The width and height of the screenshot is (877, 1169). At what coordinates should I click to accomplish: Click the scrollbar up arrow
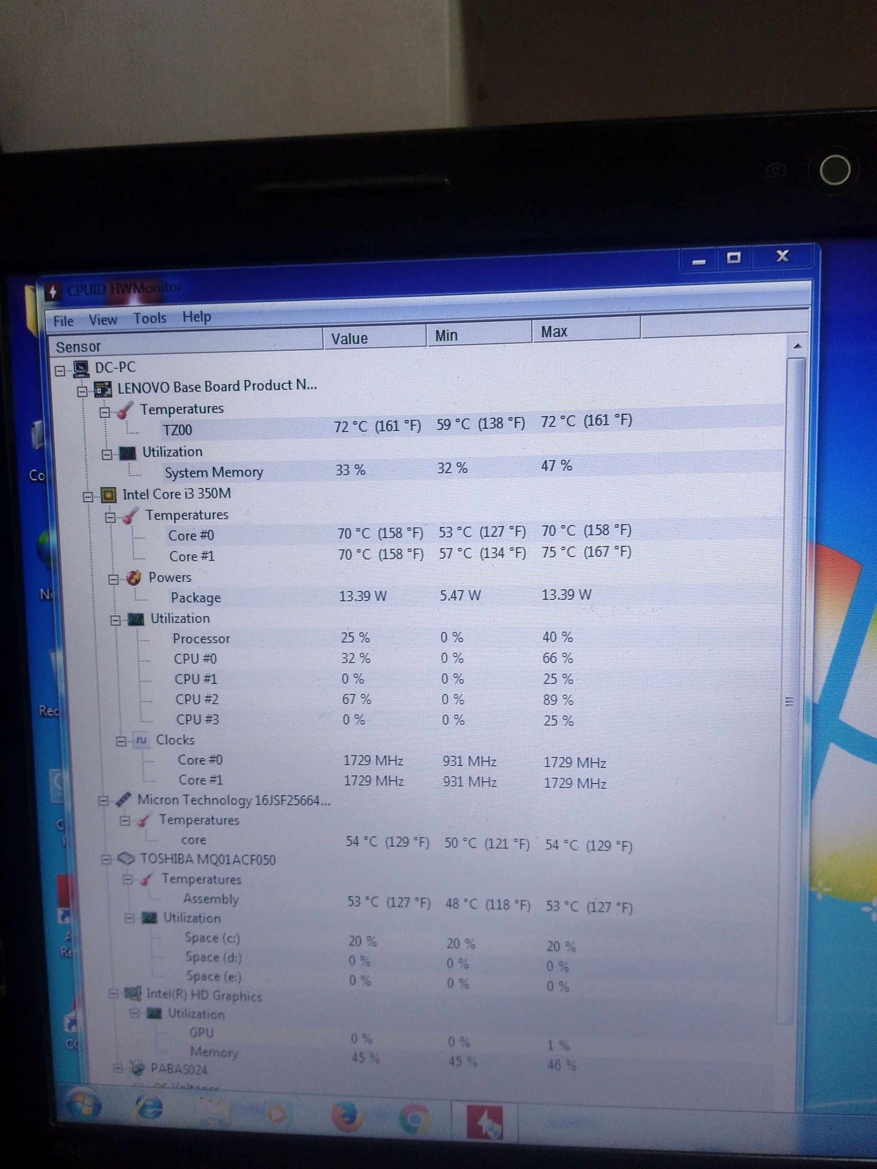797,346
